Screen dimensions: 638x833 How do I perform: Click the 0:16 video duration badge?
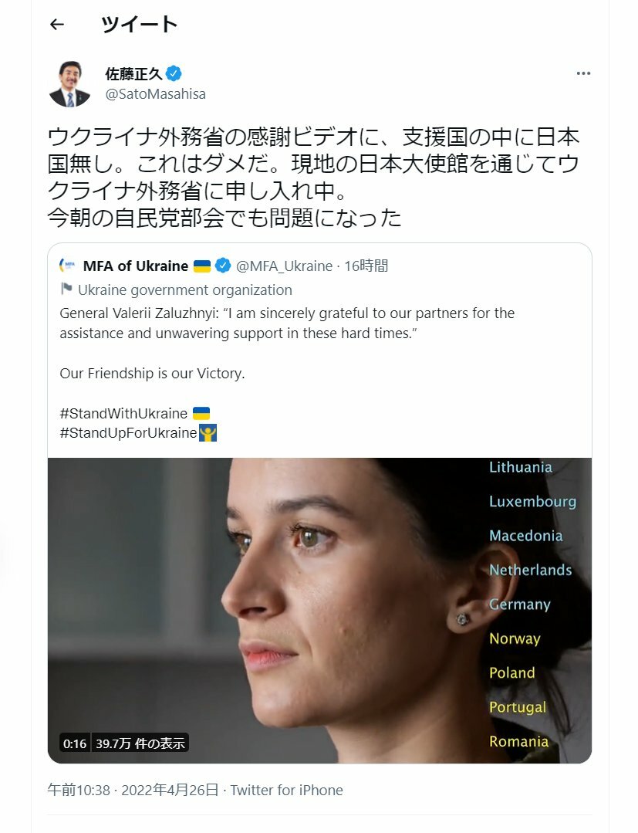(74, 743)
